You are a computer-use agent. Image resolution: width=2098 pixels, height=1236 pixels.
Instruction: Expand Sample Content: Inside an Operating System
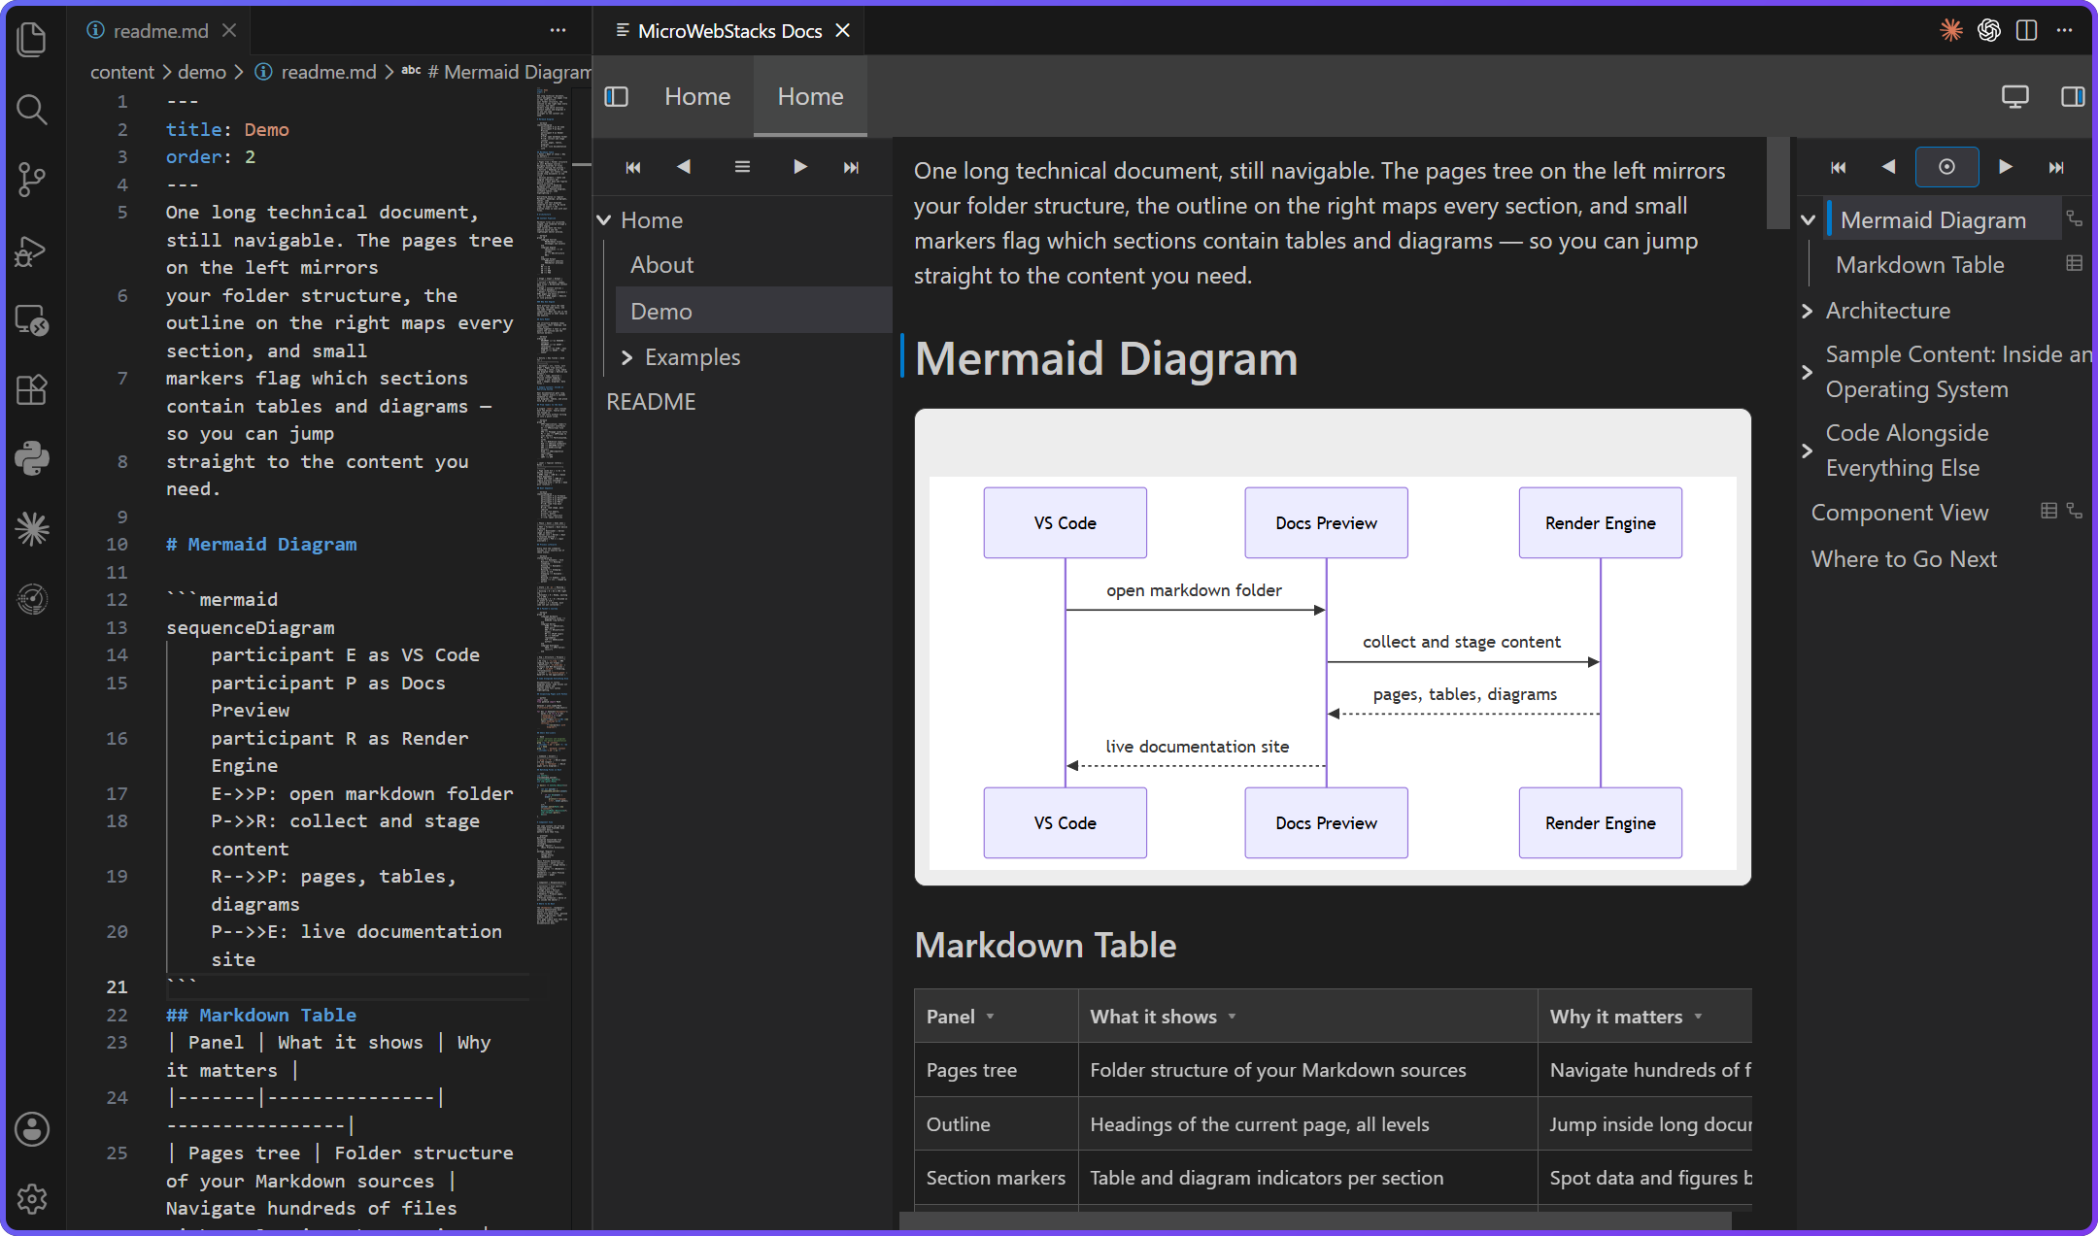point(1808,372)
